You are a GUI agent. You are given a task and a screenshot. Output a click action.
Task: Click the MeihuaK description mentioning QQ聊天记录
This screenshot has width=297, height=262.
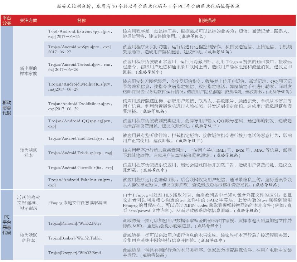click(x=207, y=87)
